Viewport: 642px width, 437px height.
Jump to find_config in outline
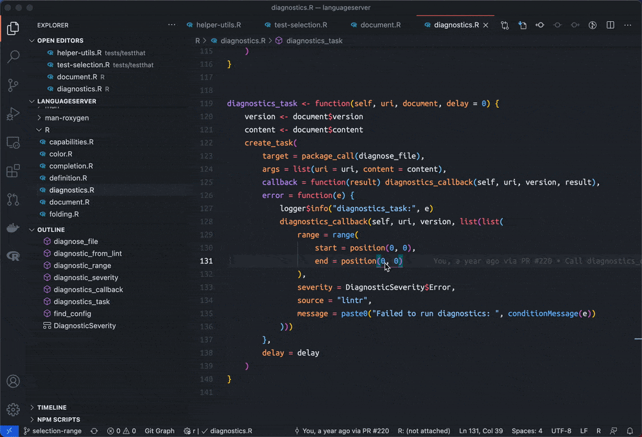72,313
